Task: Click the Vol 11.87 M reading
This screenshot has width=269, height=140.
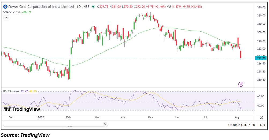Action: tap(174, 7)
